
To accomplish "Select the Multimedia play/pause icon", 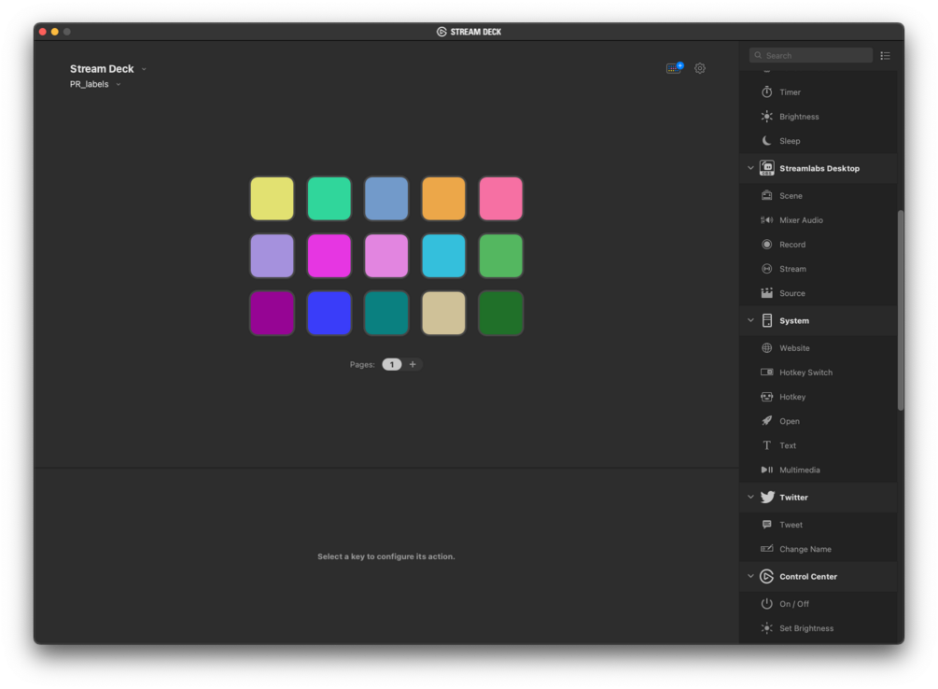I will (x=766, y=470).
